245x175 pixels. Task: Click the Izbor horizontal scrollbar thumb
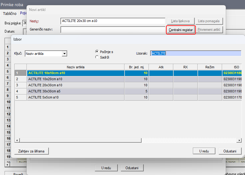click(81, 140)
